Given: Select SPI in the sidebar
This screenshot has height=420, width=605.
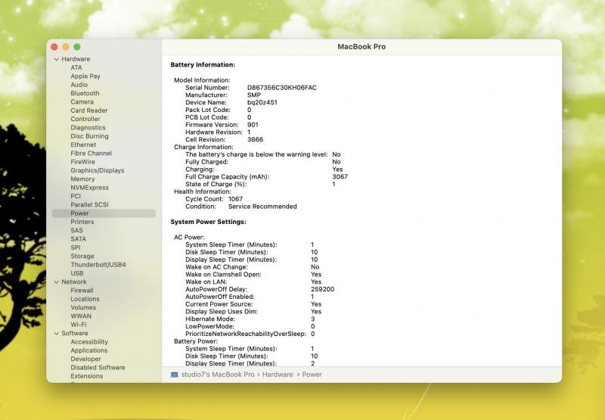Looking at the screenshot, I should click(x=76, y=247).
